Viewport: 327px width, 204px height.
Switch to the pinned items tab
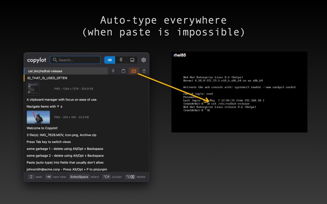(x=121, y=60)
